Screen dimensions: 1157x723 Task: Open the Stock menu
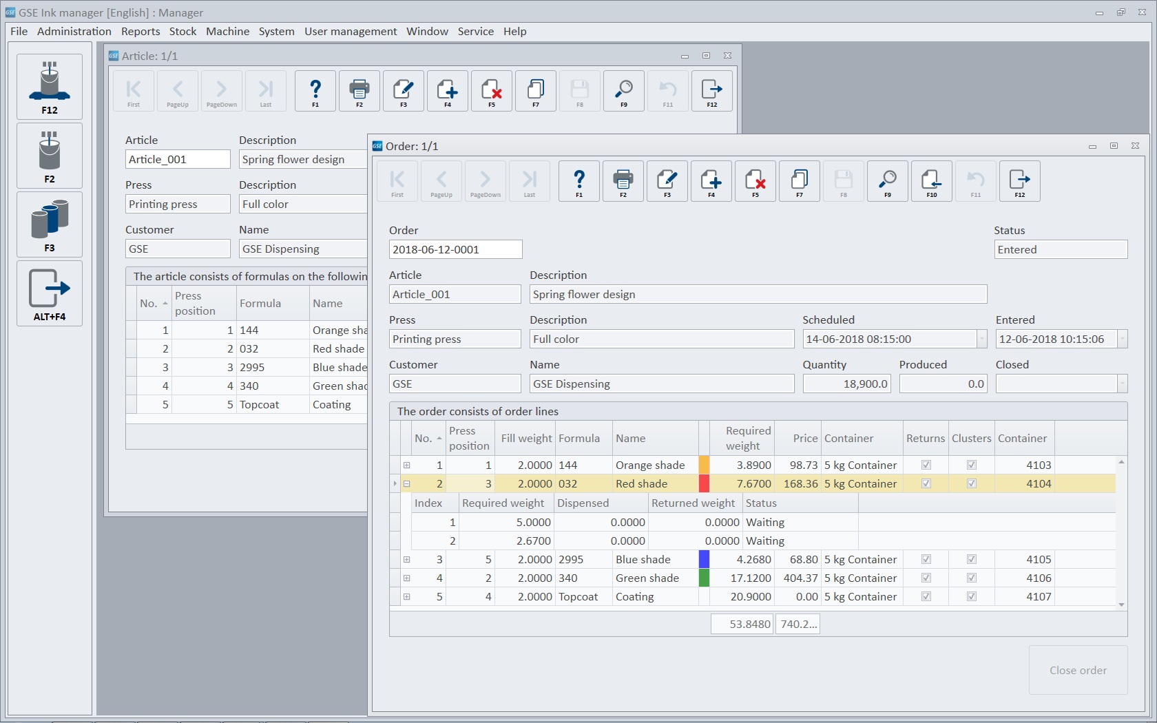coord(183,32)
